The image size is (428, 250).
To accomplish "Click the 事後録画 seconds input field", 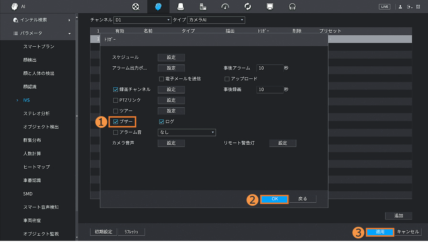I will coord(270,90).
